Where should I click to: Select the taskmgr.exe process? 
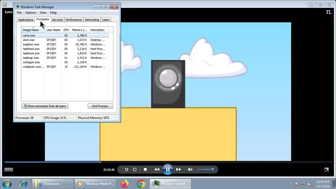click(65, 58)
